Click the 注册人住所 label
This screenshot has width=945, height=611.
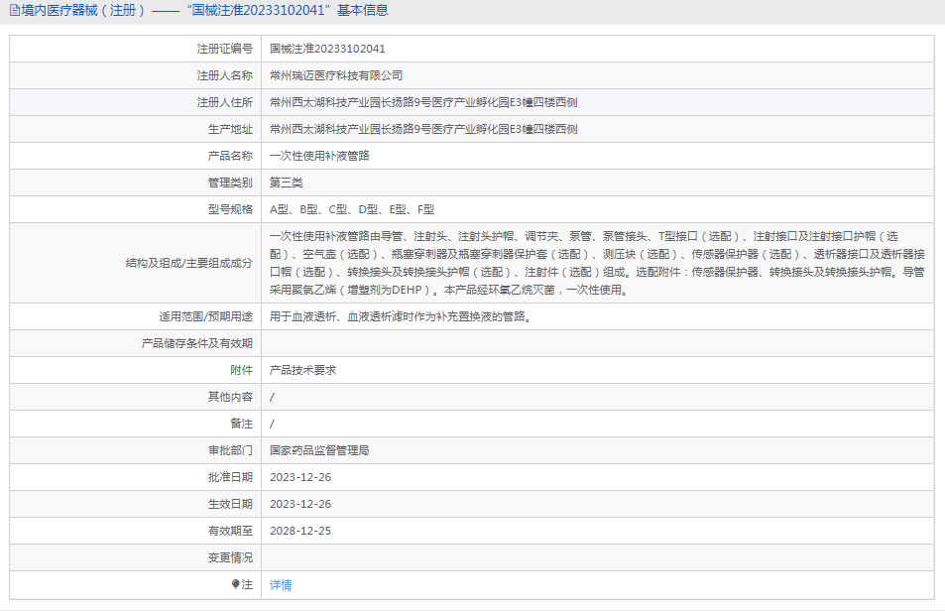pyautogui.click(x=225, y=102)
